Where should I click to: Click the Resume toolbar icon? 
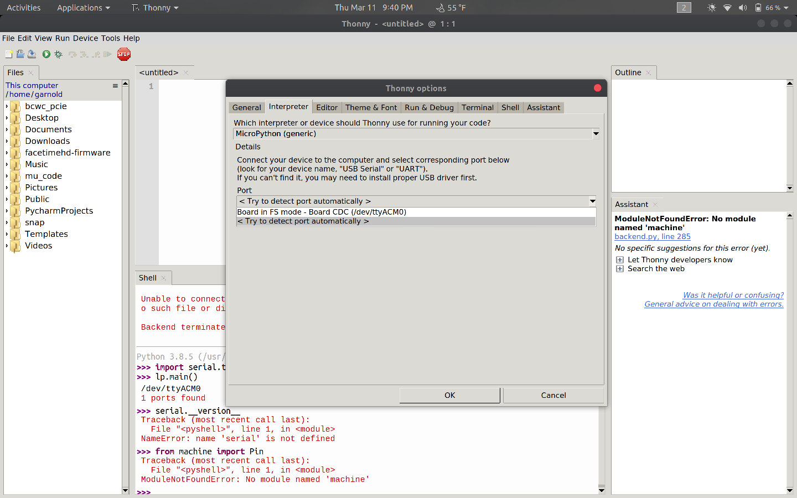pyautogui.click(x=107, y=54)
